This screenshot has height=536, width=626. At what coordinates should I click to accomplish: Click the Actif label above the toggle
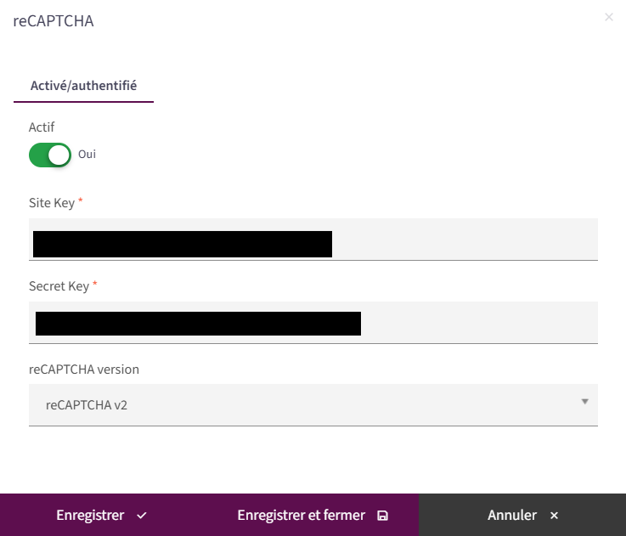(x=42, y=127)
